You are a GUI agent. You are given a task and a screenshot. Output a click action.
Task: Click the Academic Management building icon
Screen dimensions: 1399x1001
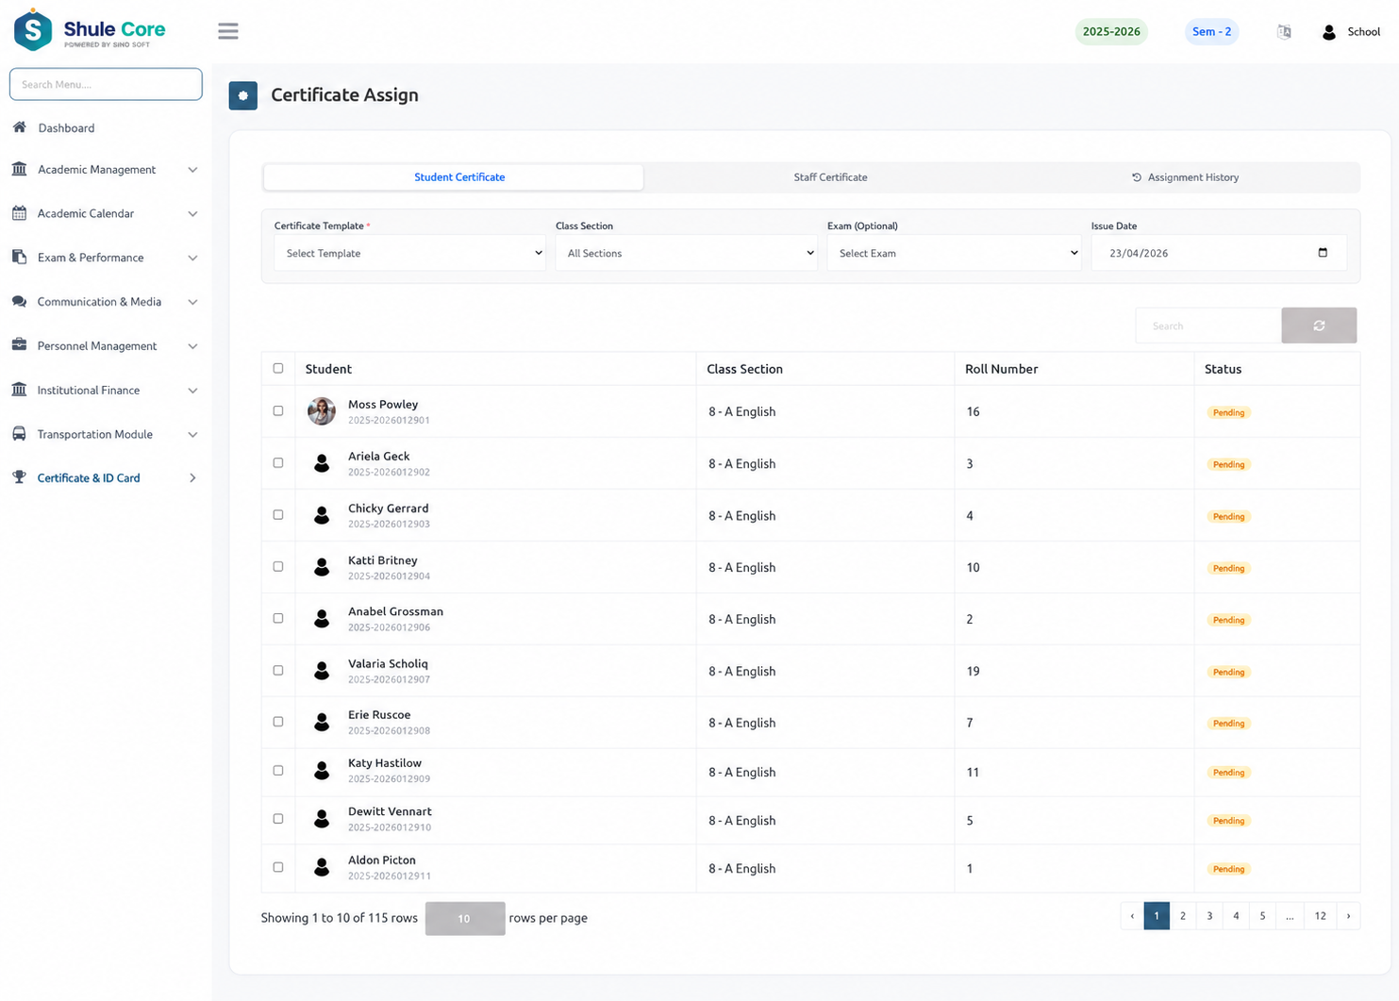pyautogui.click(x=19, y=169)
